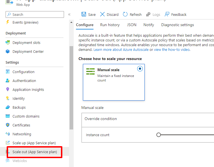Focus the sidebar Search input field
Image resolution: width=214 pixels, height=167 pixels.
point(35,14)
